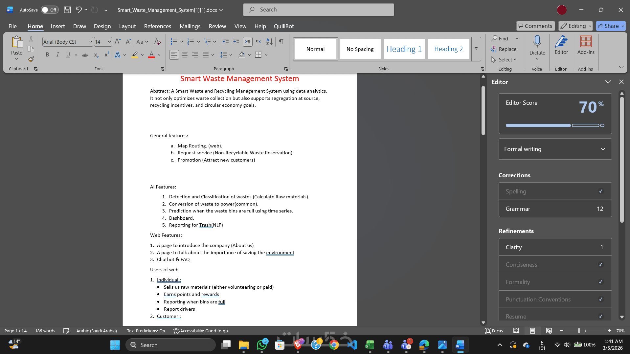Align paragraph text to the right
The image size is (630, 354).
195,55
